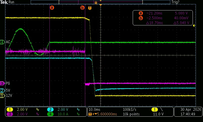The image size is (203, 122).
Task: Click channel 1 yellow badge in readout
Action: click(x=10, y=110)
